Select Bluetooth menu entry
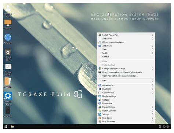Screen dimensions: 174x133 click(x=126, y=89)
